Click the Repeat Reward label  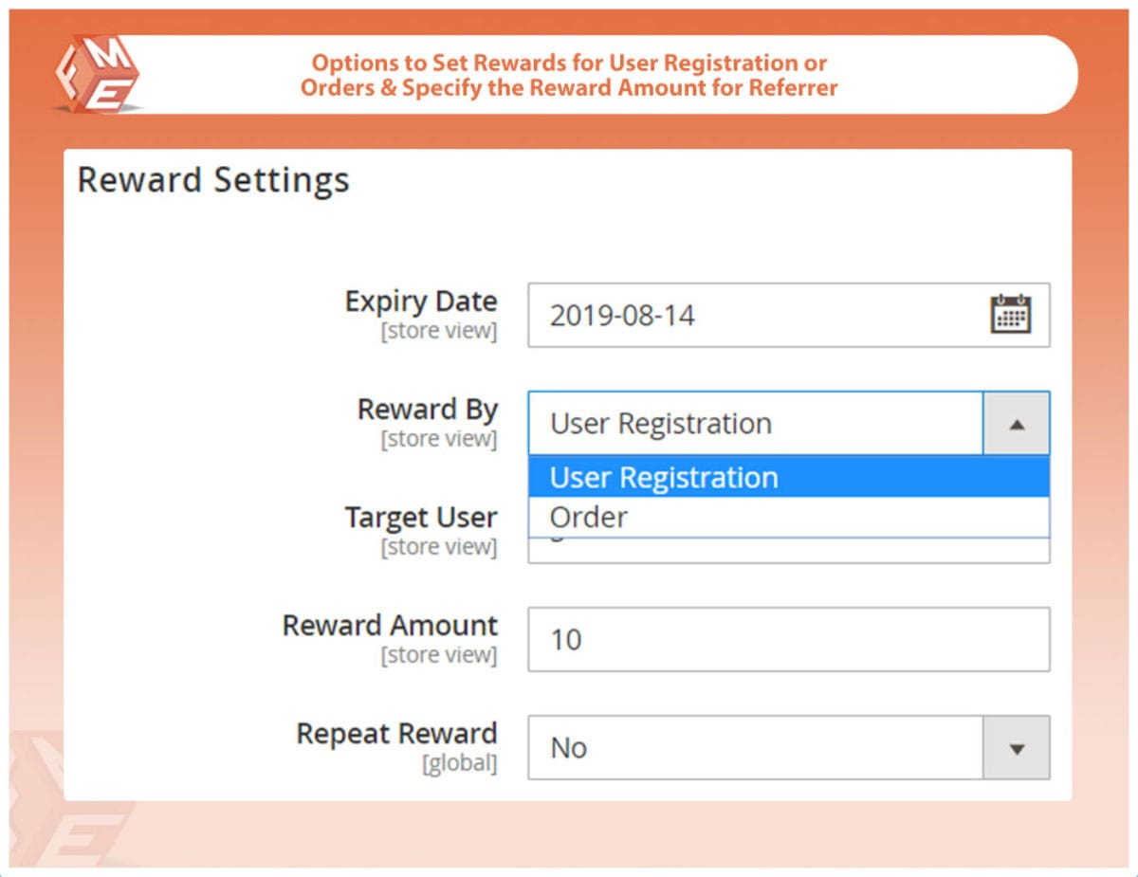click(x=396, y=734)
